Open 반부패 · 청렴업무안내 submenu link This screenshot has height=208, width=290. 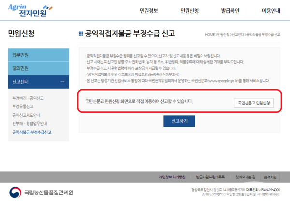click(x=29, y=124)
